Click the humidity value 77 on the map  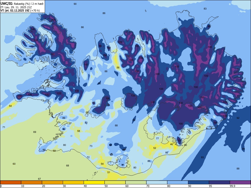pos(157,138)
